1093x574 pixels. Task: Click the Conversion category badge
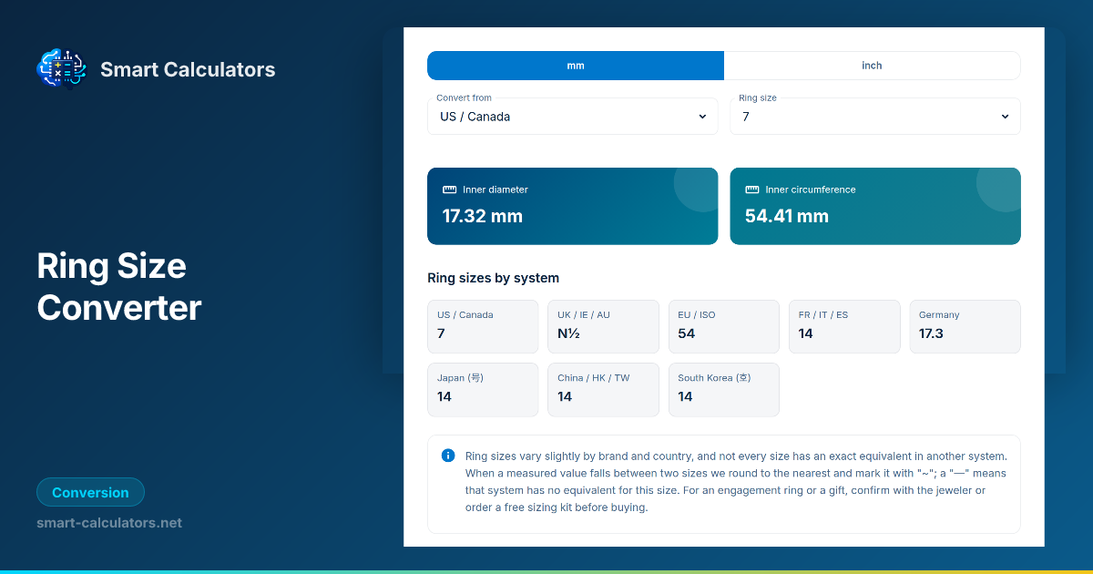tap(90, 493)
